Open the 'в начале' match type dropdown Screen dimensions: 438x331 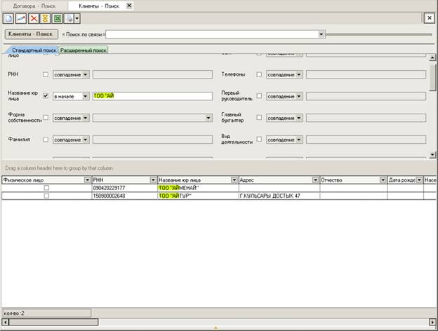tap(86, 96)
